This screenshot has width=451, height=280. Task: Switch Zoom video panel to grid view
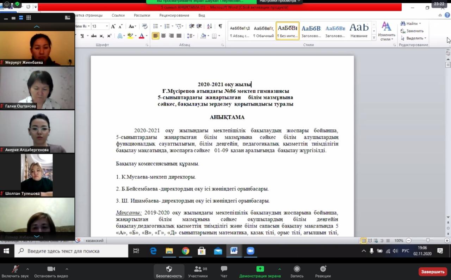29,18
